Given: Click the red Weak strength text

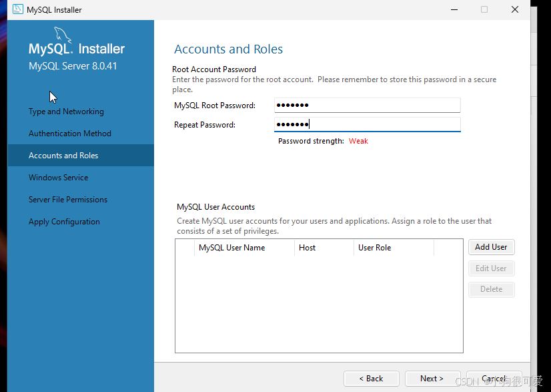Looking at the screenshot, I should point(358,141).
